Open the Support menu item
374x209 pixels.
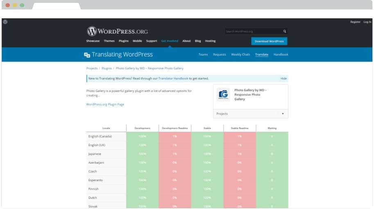click(152, 41)
